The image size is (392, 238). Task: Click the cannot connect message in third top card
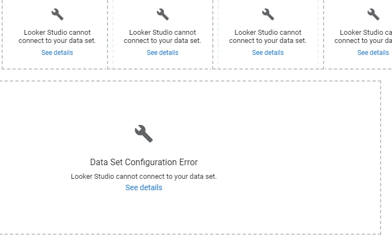(x=268, y=36)
